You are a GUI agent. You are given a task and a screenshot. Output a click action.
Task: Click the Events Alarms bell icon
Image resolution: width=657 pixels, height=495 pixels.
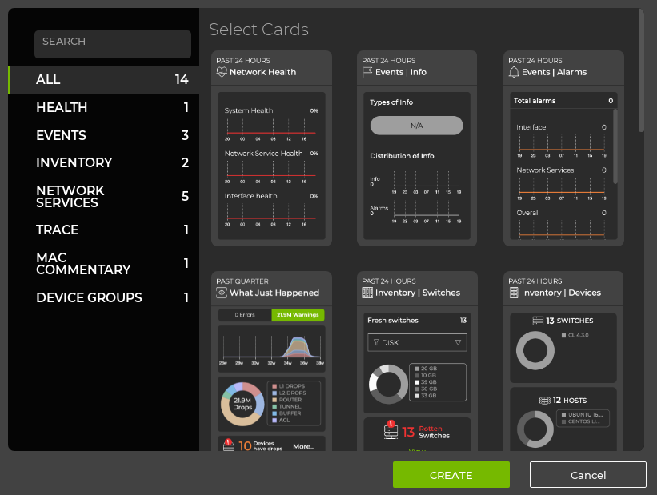514,72
